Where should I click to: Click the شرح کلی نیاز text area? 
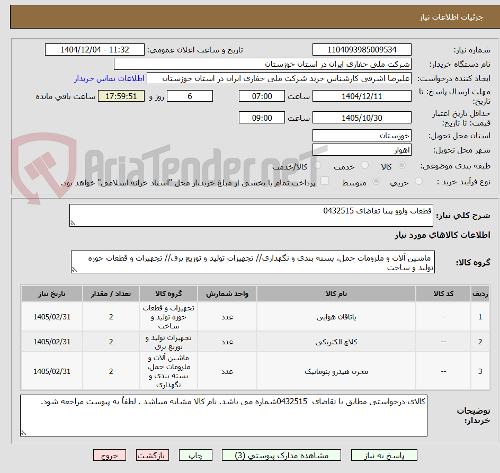tap(251, 215)
